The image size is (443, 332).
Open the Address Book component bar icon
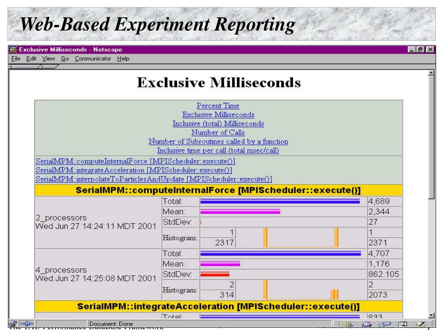tap(402, 324)
